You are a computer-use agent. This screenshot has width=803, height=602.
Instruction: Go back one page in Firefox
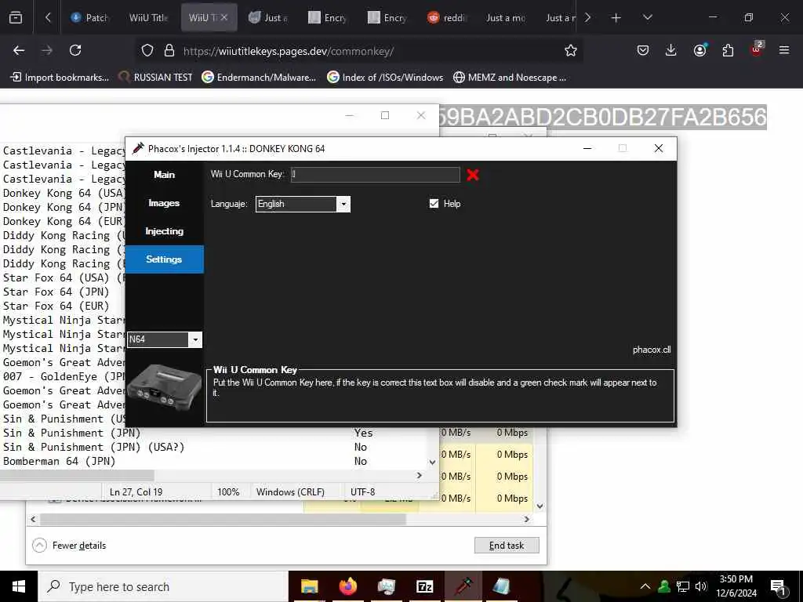click(19, 51)
